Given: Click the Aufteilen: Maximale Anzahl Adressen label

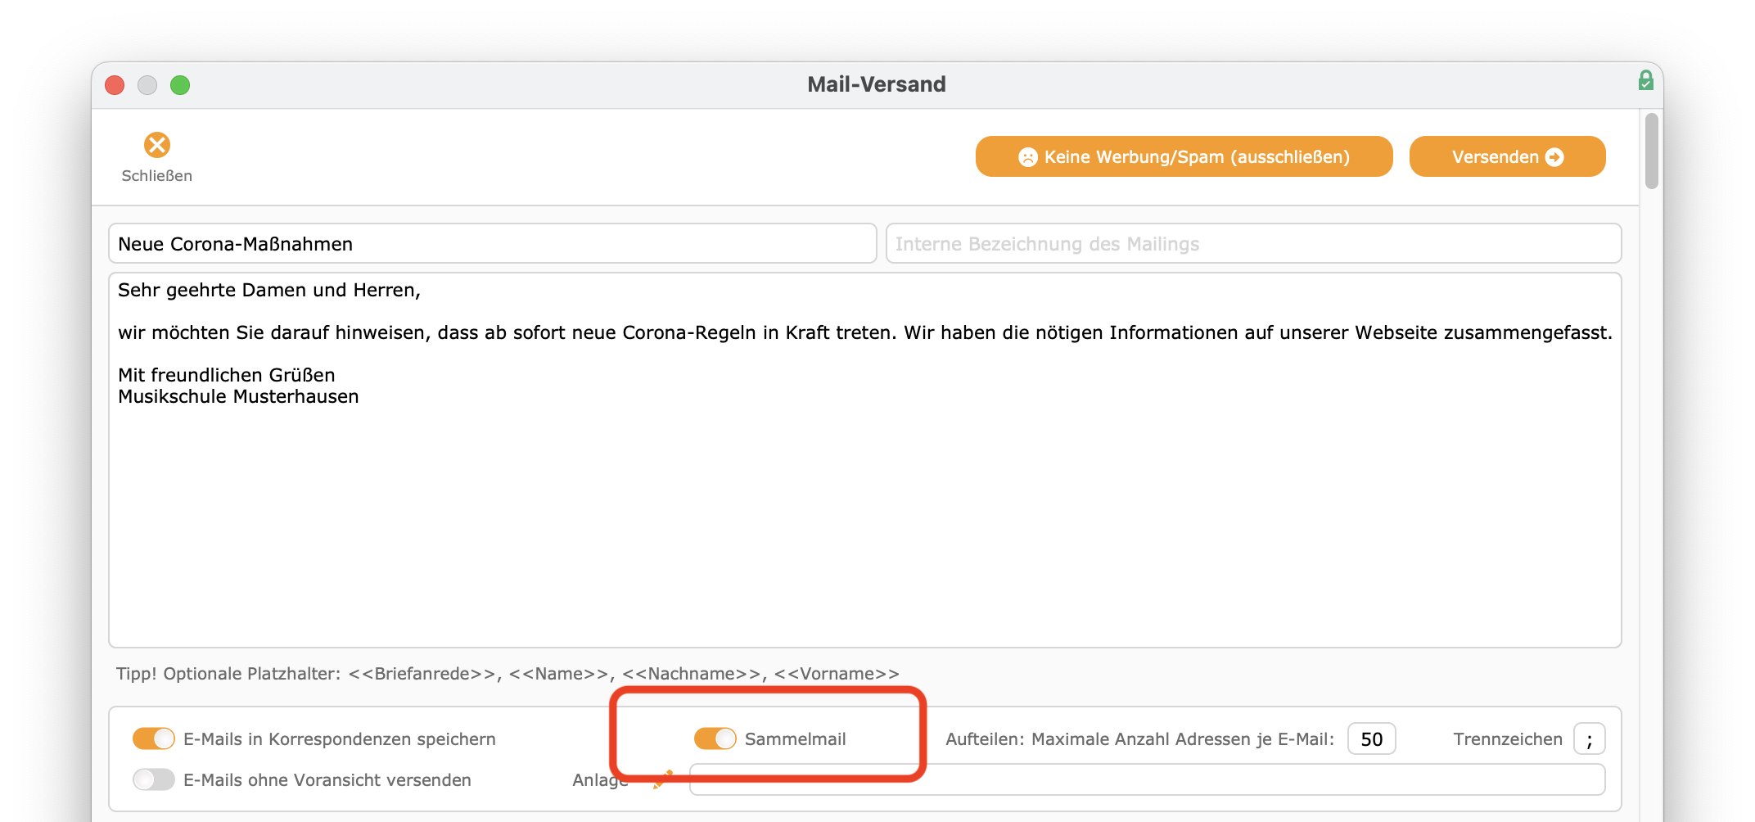Looking at the screenshot, I should coord(1139,739).
